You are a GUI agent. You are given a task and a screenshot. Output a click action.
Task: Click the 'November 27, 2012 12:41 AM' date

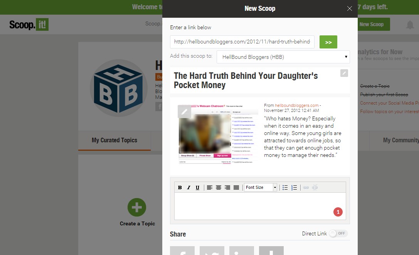[x=291, y=110]
